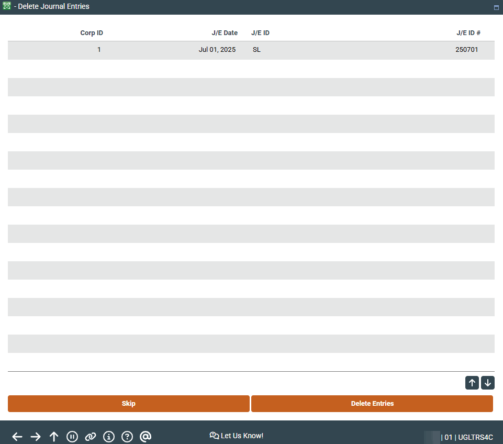Click the J/E ID column header

260,33
